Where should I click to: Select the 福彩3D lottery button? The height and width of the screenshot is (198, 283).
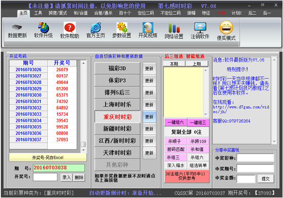tap(117, 69)
